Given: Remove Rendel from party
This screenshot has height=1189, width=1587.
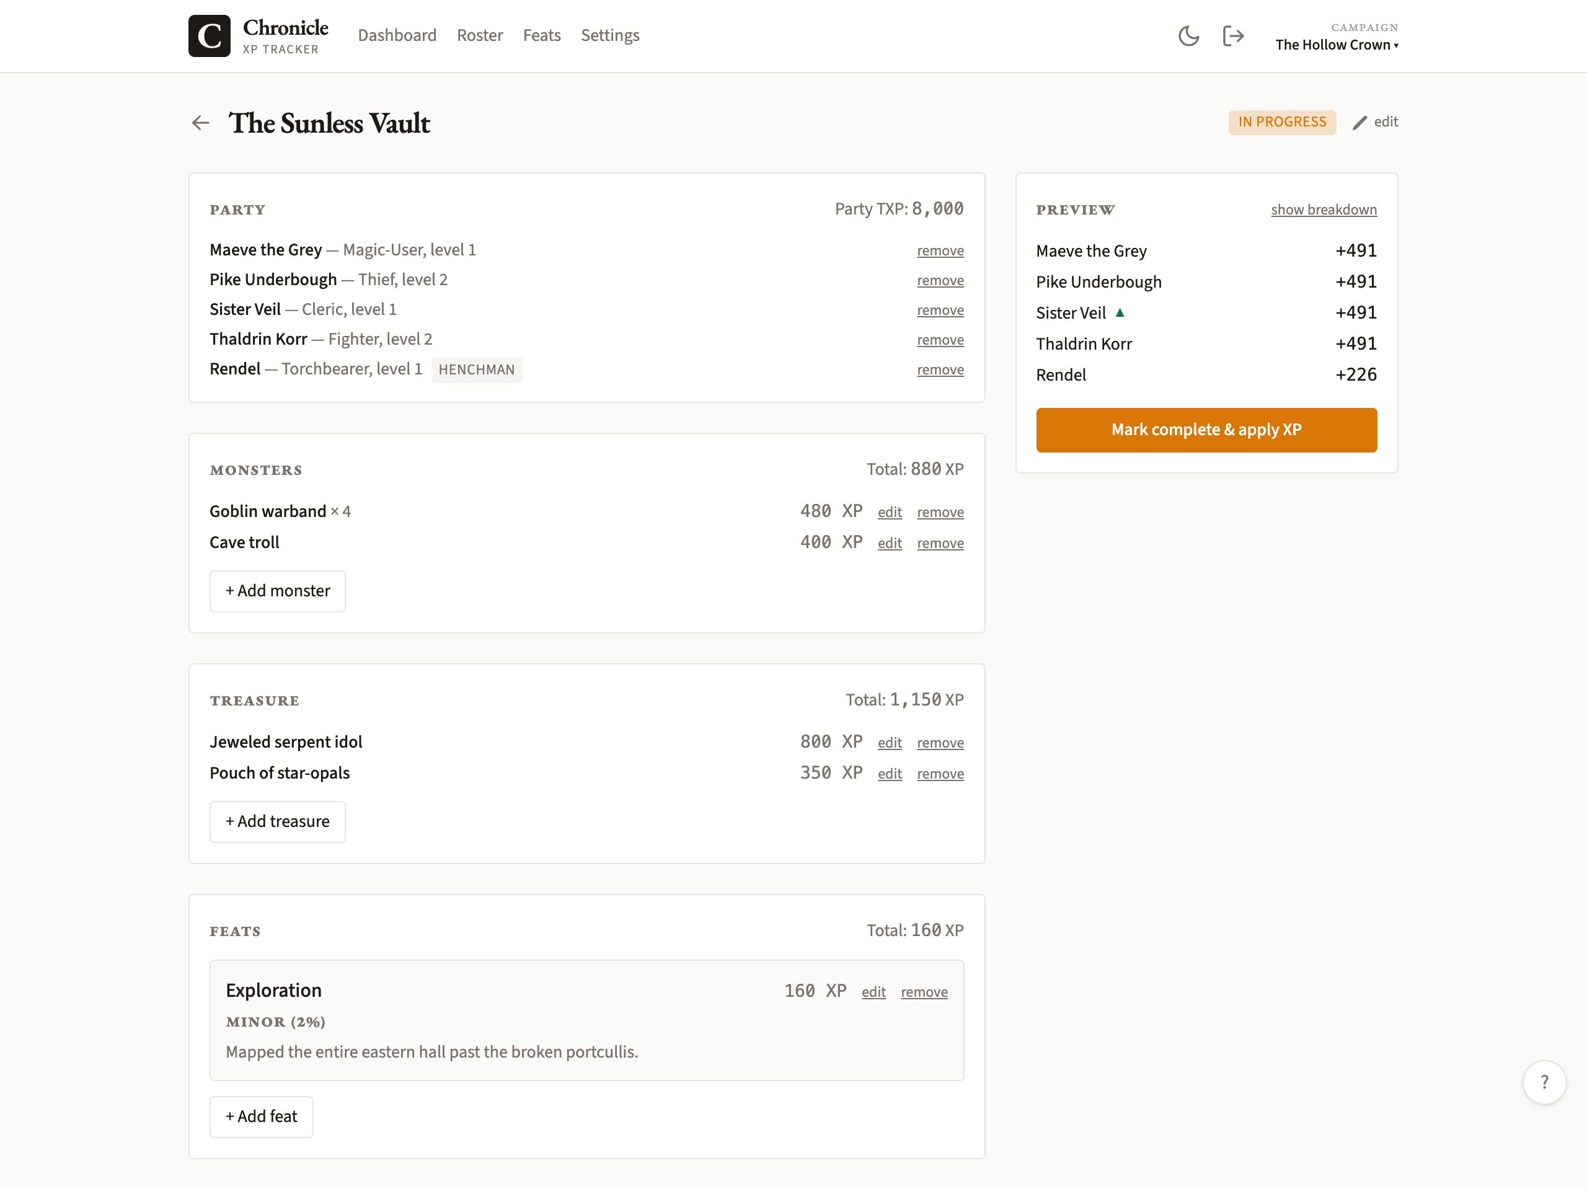Looking at the screenshot, I should point(940,369).
